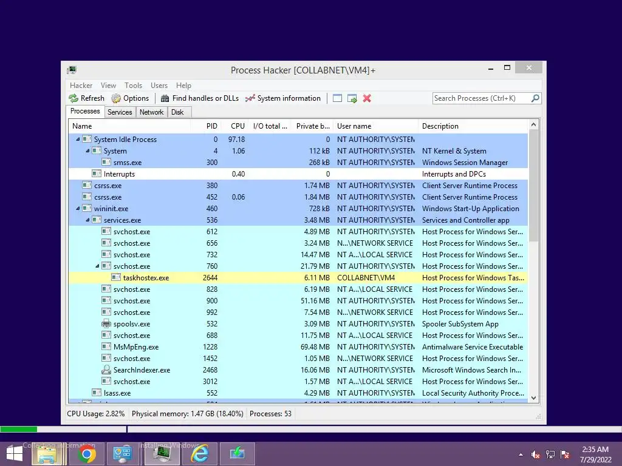Open File Explorer from the taskbar

pyautogui.click(x=47, y=454)
